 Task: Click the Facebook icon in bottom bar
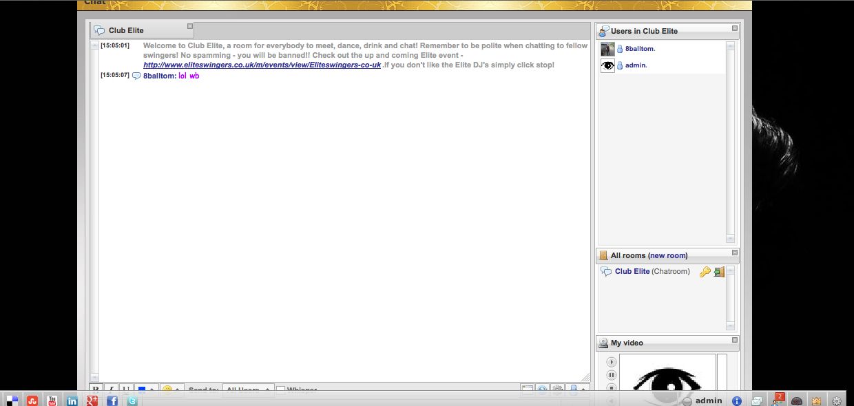112,400
